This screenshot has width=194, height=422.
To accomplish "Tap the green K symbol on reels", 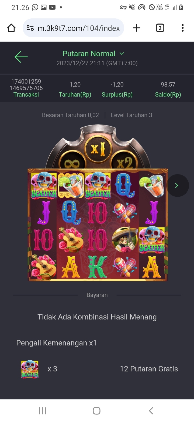I will 98,267.
